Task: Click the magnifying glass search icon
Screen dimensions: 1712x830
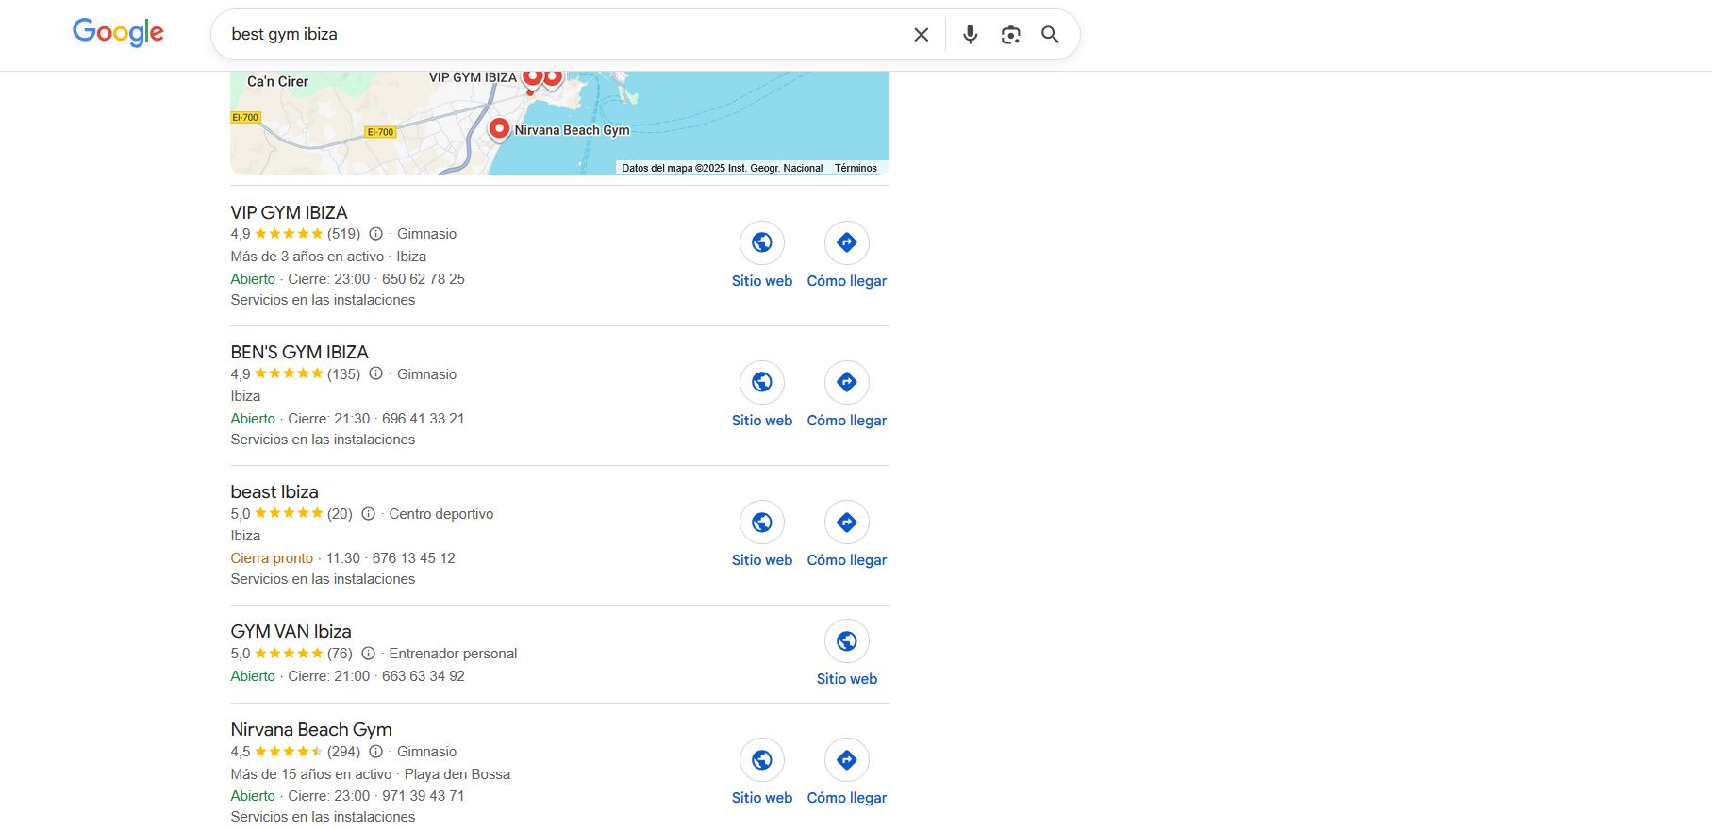Action: [x=1050, y=35]
